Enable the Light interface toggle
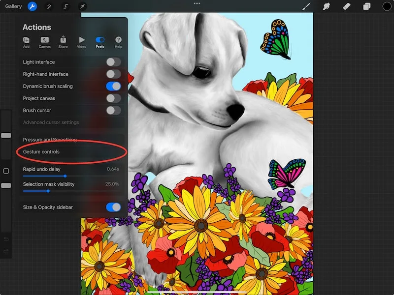 click(x=113, y=62)
